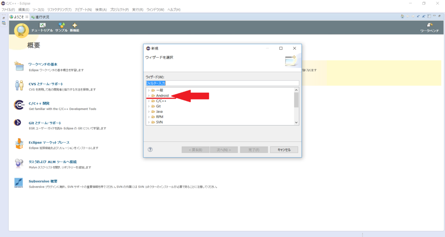Minimize the Welcome view with dash icon
Screen dimensions: 445x237
point(434,16)
